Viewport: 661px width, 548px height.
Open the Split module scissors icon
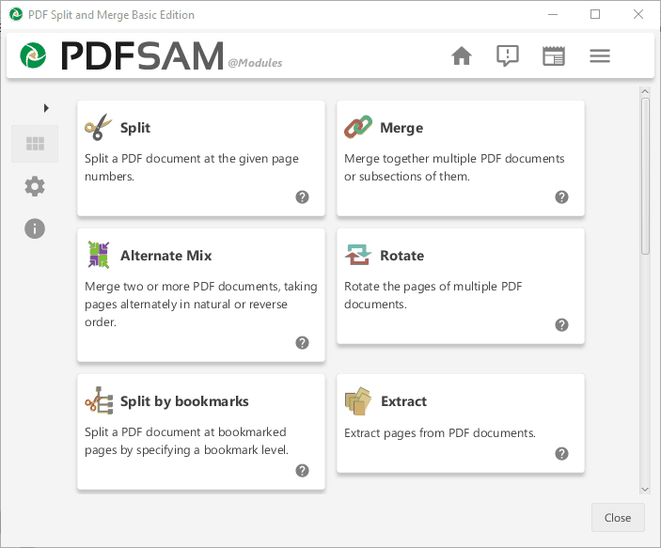pyautogui.click(x=98, y=128)
